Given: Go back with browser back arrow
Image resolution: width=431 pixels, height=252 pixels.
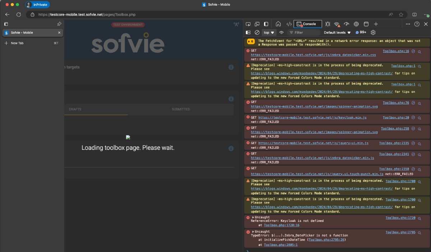Looking at the screenshot, I should [7, 15].
